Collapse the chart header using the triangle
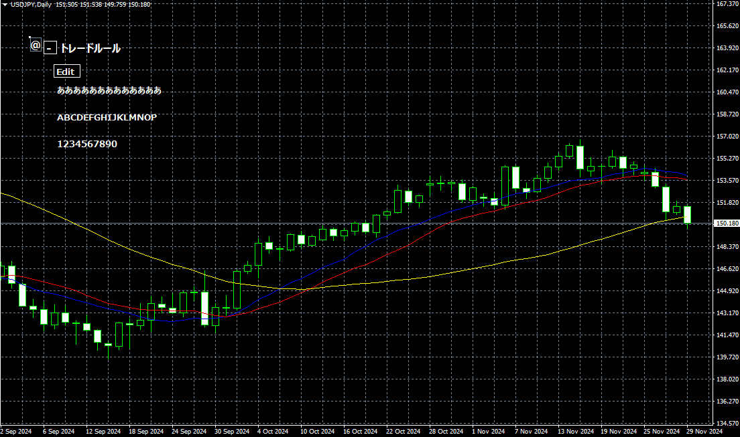This screenshot has width=740, height=437. (5, 4)
